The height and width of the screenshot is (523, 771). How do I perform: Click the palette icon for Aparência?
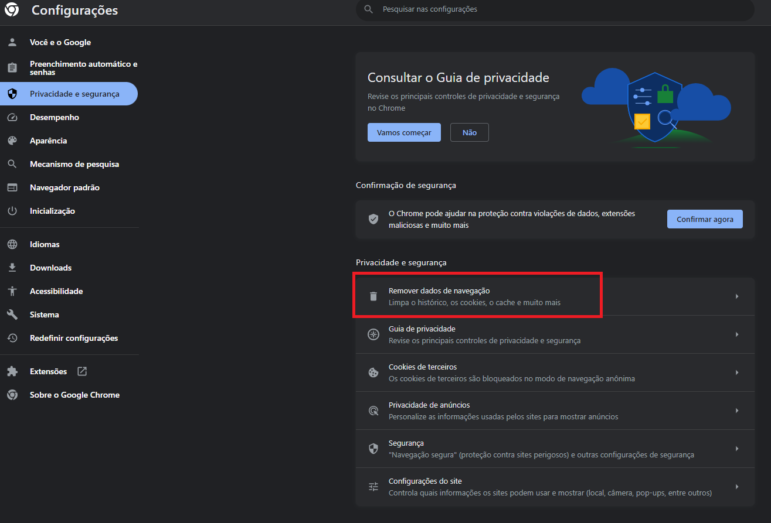12,141
